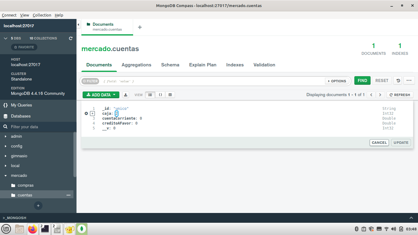The height and width of the screenshot is (235, 418).
Task: Launch Firefox from the taskbar
Action: point(32,229)
